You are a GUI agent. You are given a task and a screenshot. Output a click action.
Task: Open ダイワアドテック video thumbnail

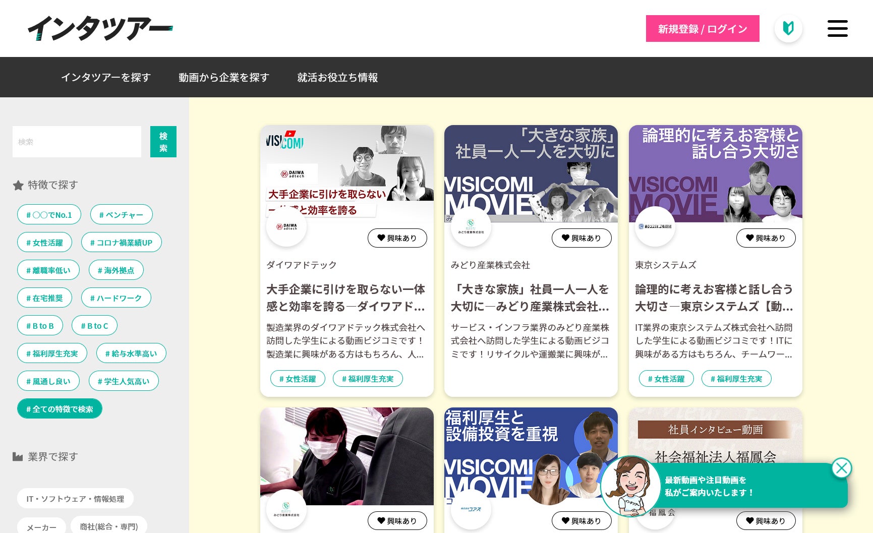[x=347, y=173]
